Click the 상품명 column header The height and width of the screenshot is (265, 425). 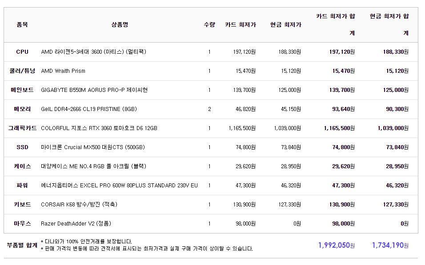coord(120,25)
